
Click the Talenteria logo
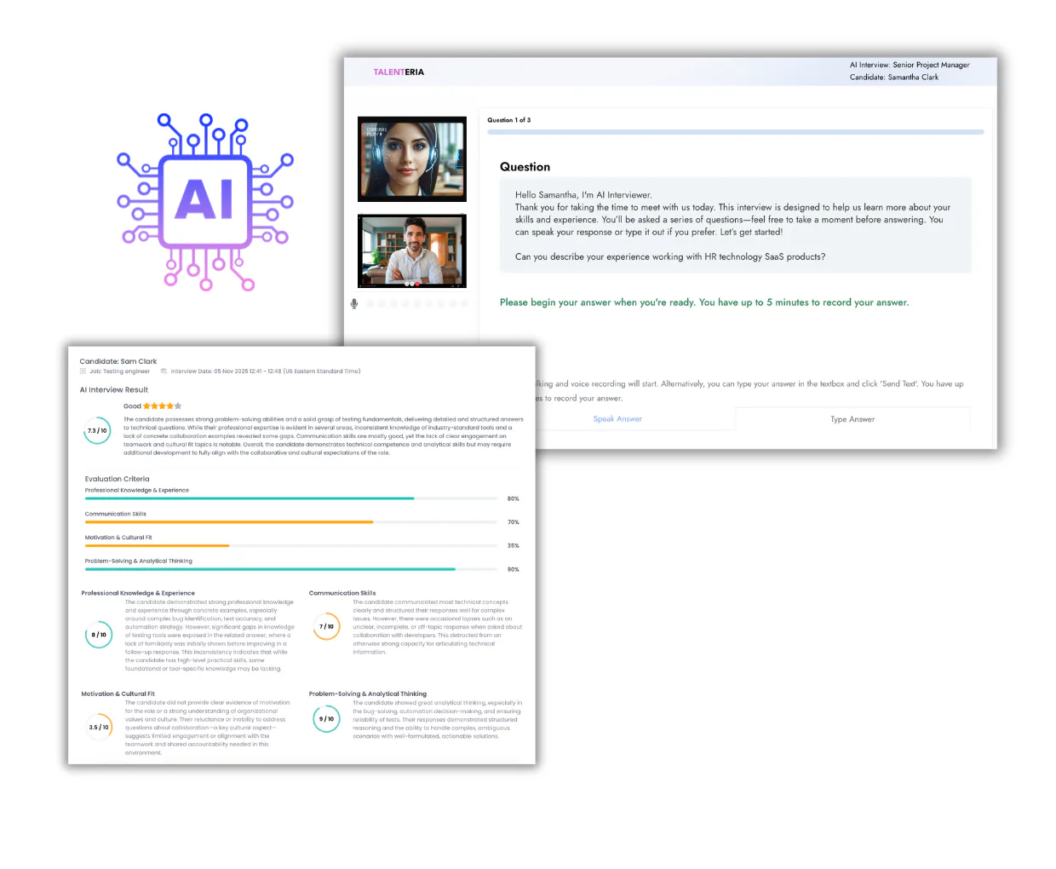(x=399, y=72)
